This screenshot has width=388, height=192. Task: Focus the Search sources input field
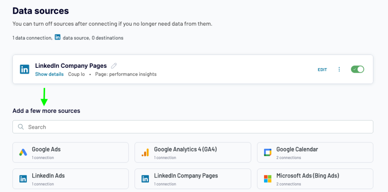(193, 127)
